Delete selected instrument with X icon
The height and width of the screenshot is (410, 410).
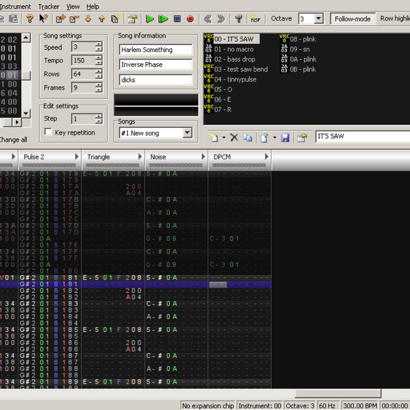pos(234,138)
